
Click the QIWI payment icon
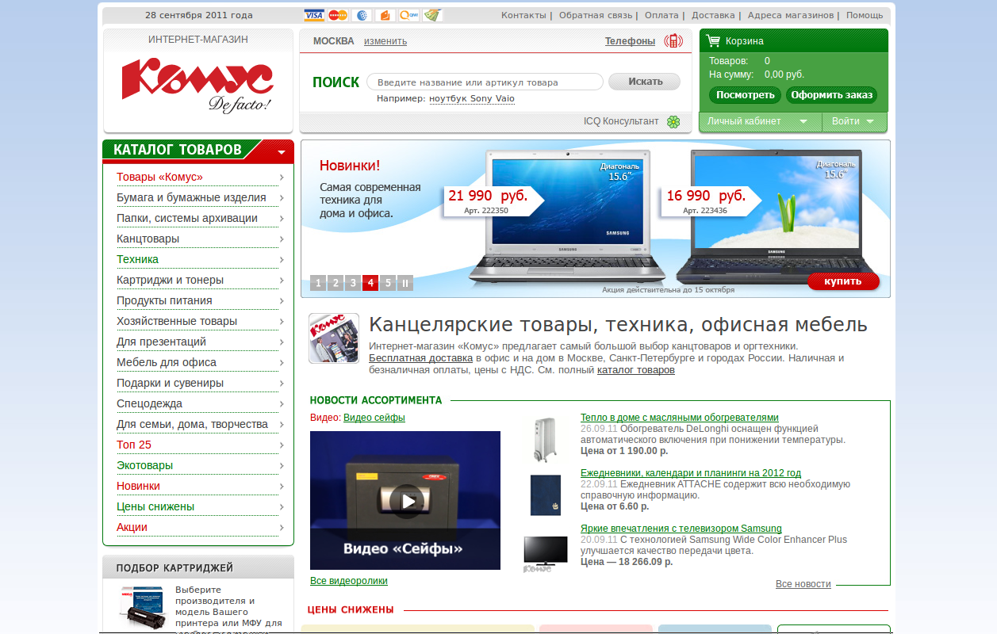[409, 15]
